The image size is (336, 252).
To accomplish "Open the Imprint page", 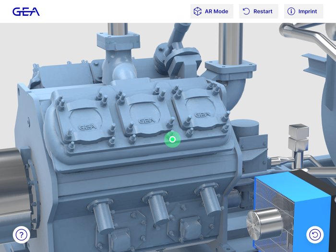I will click(x=303, y=12).
